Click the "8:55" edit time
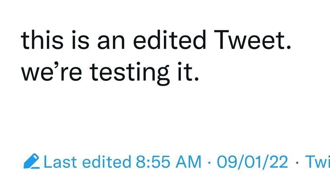 point(153,162)
